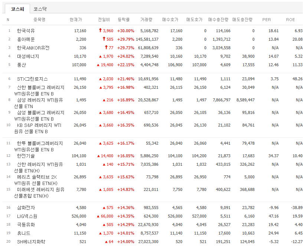Viewport: 308px width, 249px height.
Task: Click the +30.00% change rate of 한국석유
Action: click(126, 31)
